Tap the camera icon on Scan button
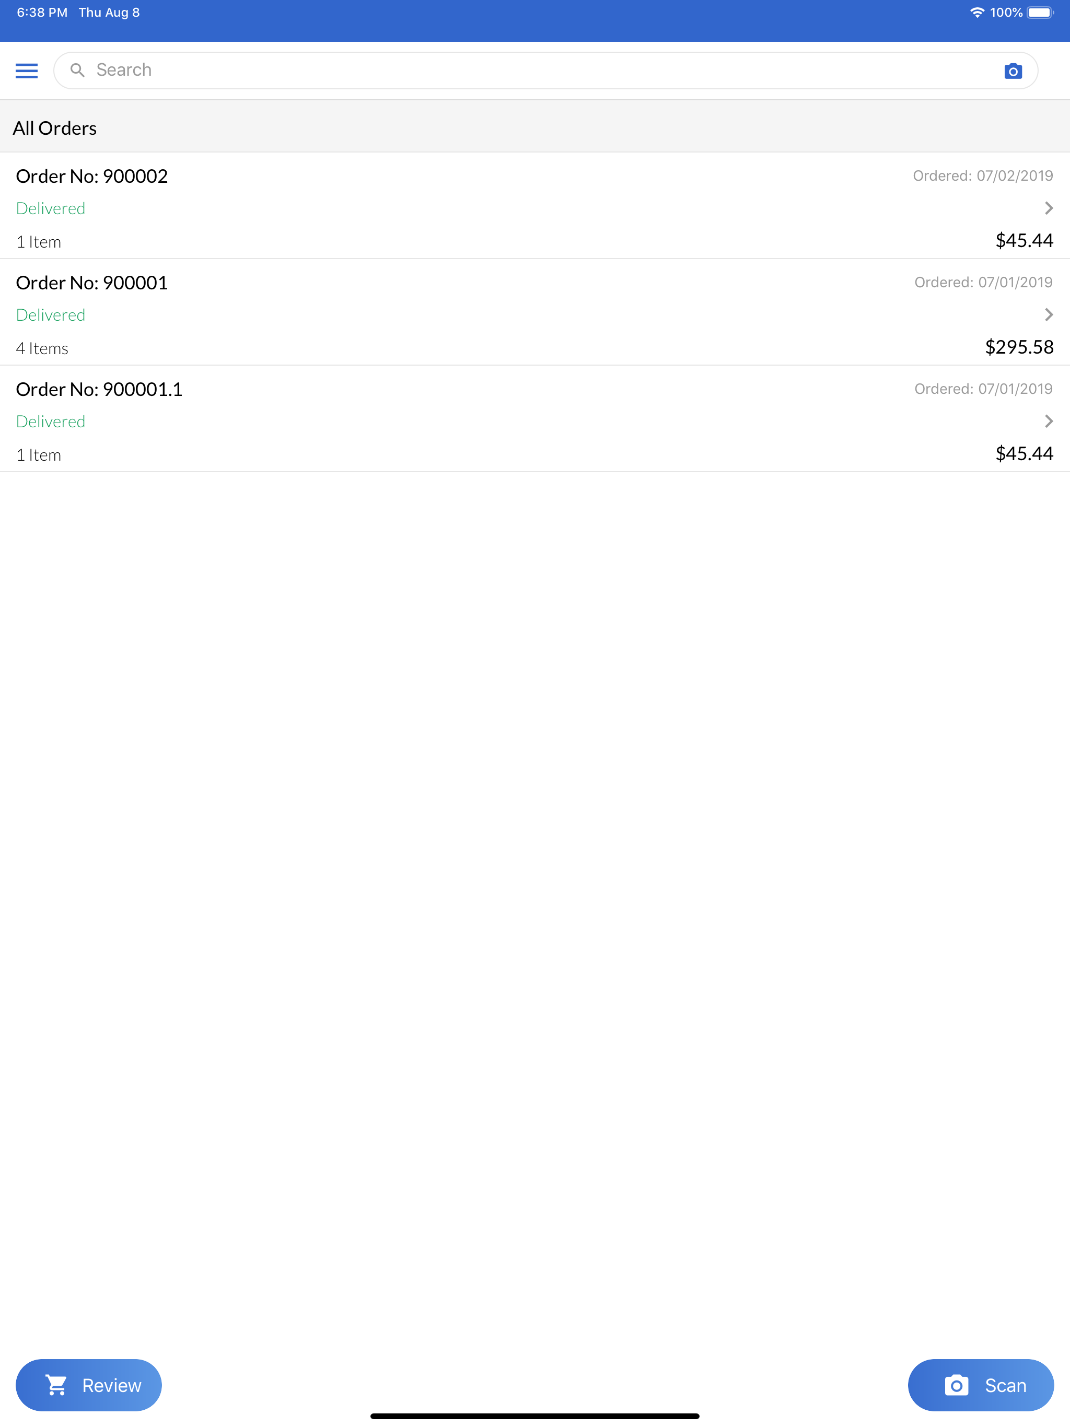 pos(956,1384)
